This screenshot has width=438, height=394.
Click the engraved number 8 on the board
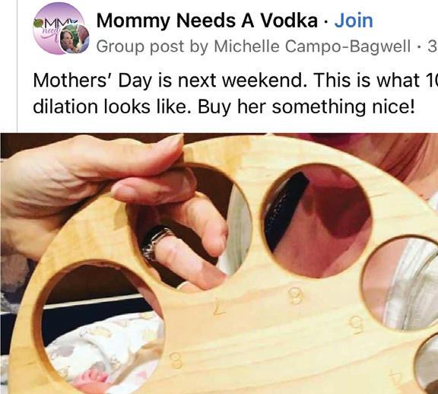pyautogui.click(x=176, y=361)
